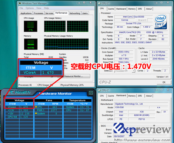
Task: Switch to the Users tab
Action: (85, 13)
